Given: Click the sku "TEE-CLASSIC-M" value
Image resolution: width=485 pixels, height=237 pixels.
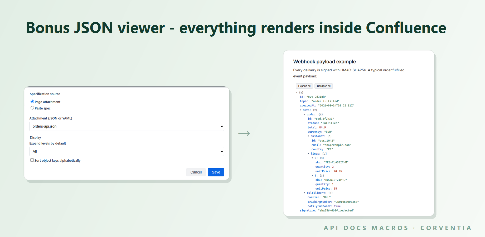Looking at the screenshot, I should 336,162.
